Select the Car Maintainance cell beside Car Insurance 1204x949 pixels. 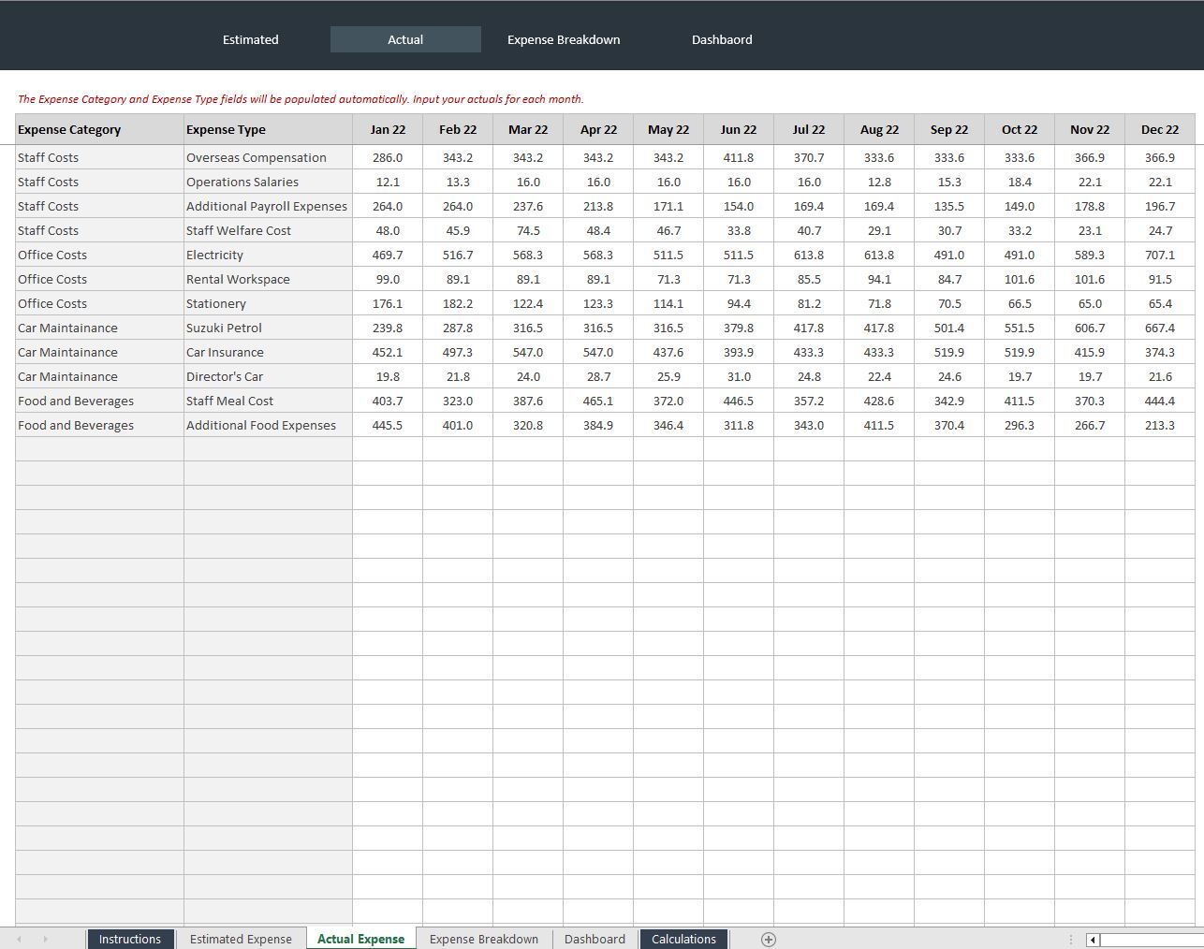pos(99,352)
